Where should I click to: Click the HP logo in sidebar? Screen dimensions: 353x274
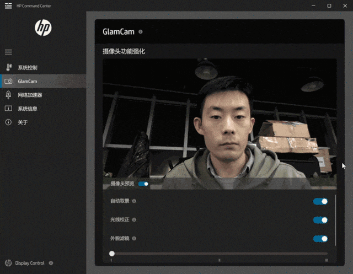pyautogui.click(x=43, y=28)
